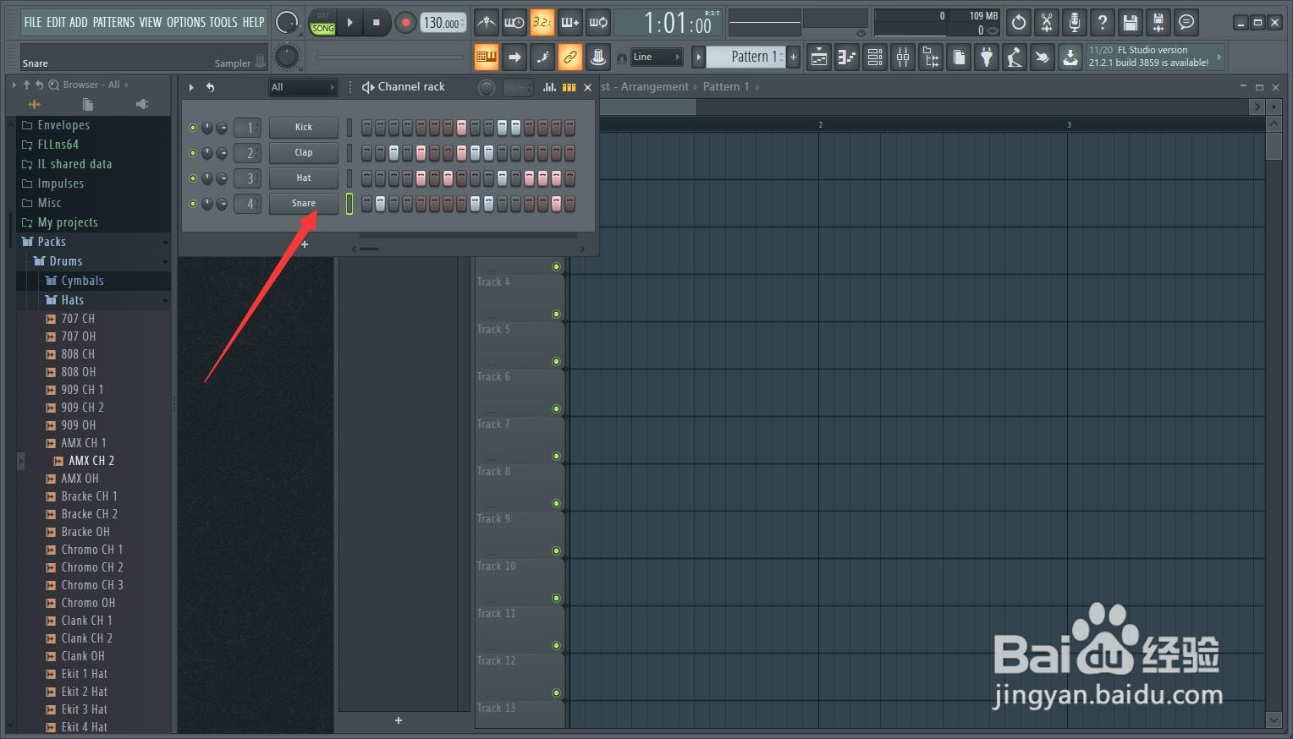Adjust the Channel rack swing knob
Image resolution: width=1293 pixels, height=739 pixels.
(487, 87)
